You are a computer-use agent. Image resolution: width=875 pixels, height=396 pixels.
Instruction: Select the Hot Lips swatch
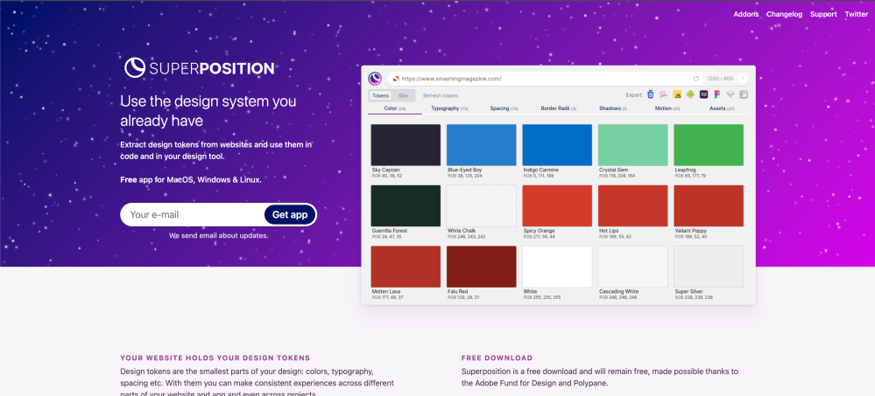pyautogui.click(x=632, y=206)
